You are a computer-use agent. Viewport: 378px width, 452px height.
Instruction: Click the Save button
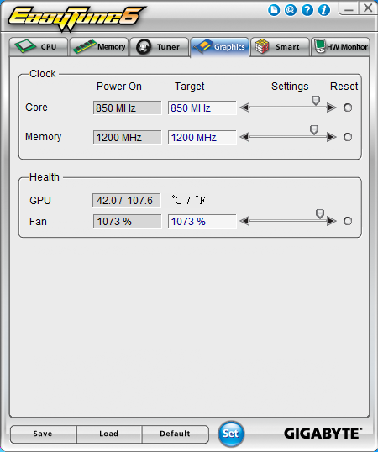43,434
